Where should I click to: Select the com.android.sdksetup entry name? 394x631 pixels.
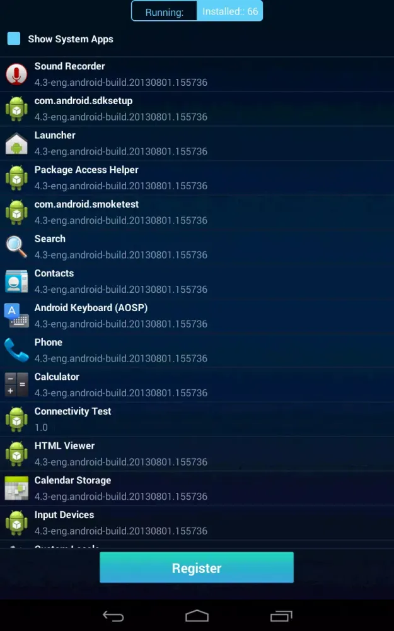[83, 100]
